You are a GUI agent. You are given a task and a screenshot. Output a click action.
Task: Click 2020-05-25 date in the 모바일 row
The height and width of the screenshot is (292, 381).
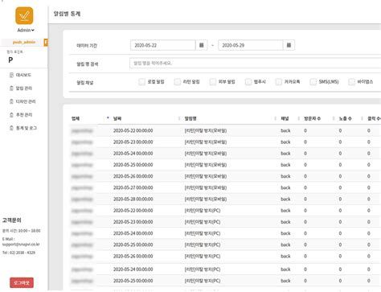[x=133, y=165]
